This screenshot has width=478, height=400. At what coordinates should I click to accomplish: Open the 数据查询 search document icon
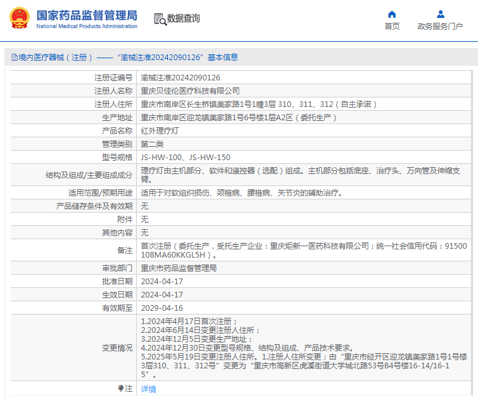pyautogui.click(x=160, y=19)
